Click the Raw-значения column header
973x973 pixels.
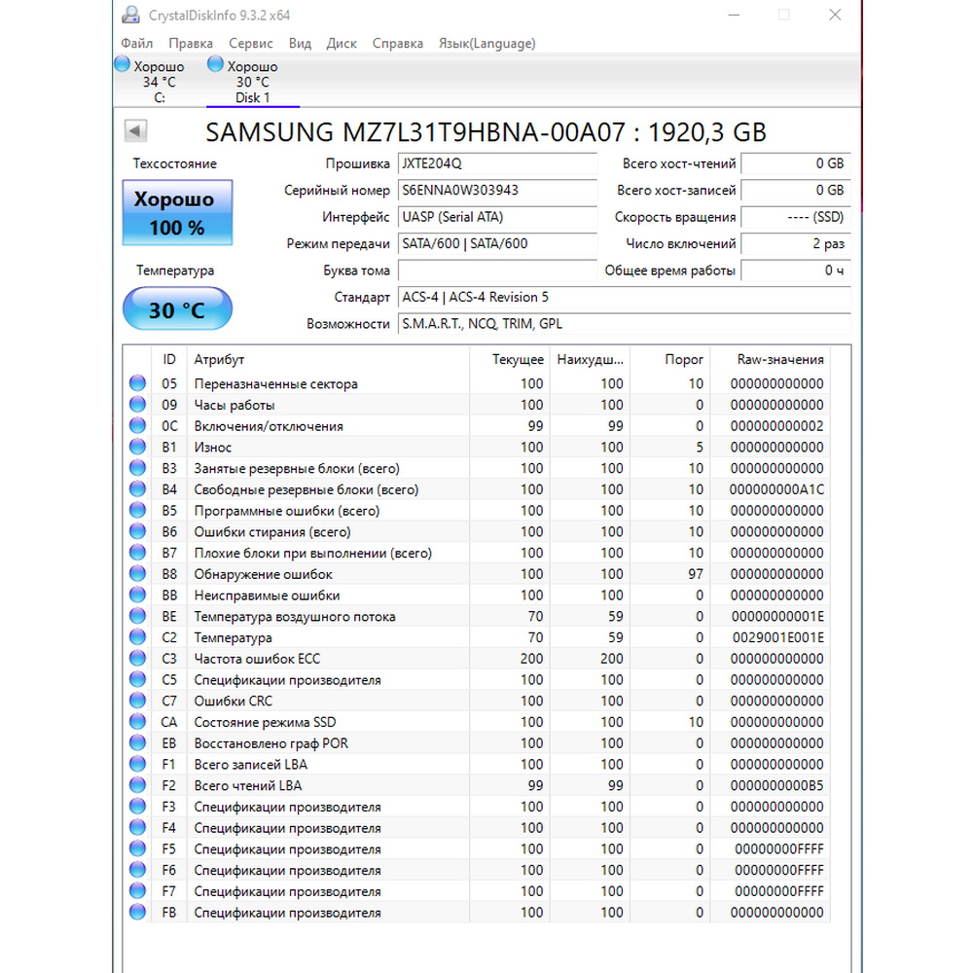pyautogui.click(x=780, y=359)
